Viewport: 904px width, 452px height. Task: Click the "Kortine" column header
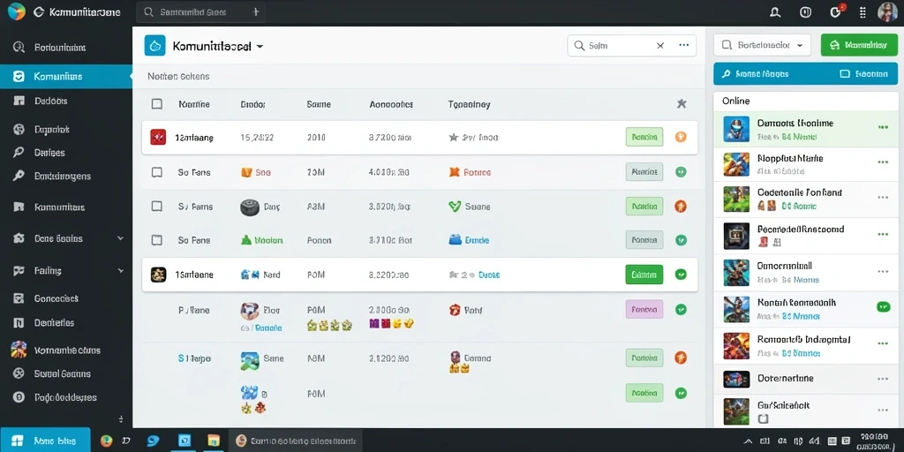(194, 104)
